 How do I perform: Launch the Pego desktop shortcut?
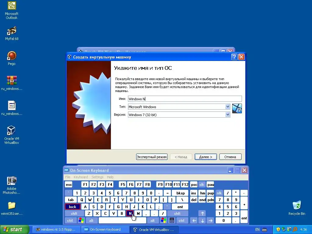(12, 58)
